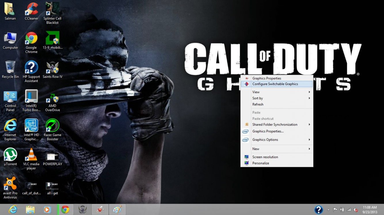Switch to Saints Row taskbar button

83,210
